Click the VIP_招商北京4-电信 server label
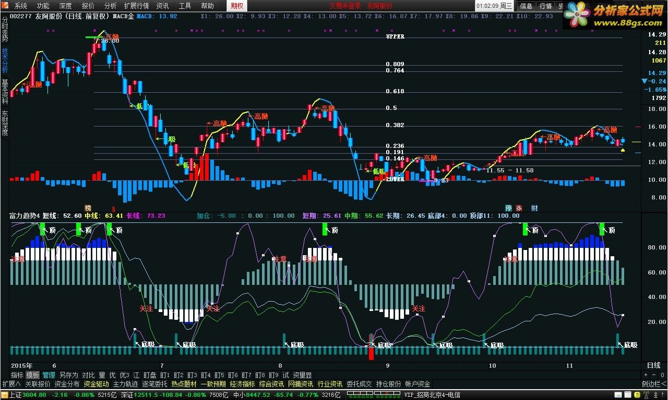The image size is (668, 400). [x=432, y=395]
